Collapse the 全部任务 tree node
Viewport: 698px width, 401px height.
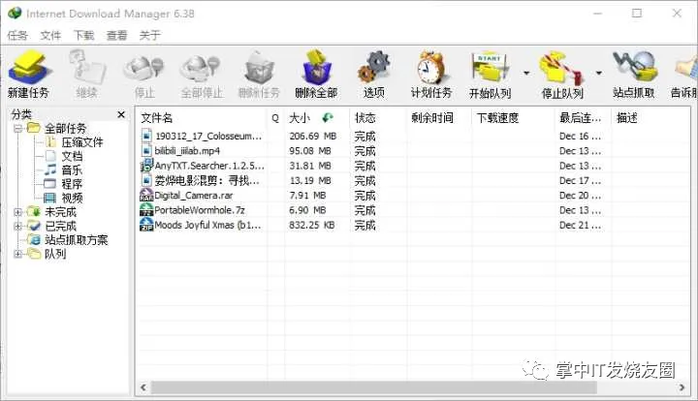tap(18, 129)
